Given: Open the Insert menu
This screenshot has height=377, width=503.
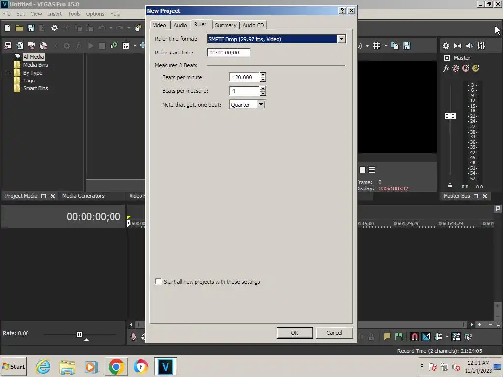Looking at the screenshot, I should [55, 14].
